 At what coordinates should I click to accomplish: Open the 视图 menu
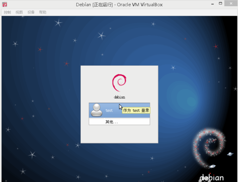19,12
